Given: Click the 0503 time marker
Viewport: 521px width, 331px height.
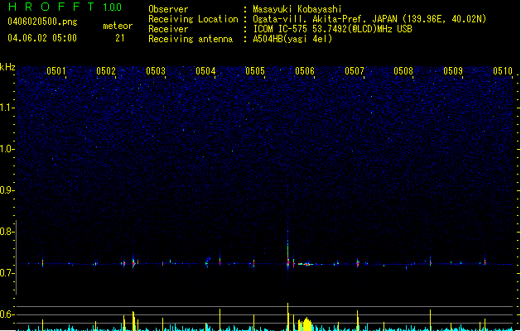Looking at the screenshot, I should (x=156, y=71).
